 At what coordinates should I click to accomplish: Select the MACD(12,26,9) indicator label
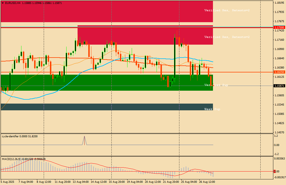tap(24, 159)
